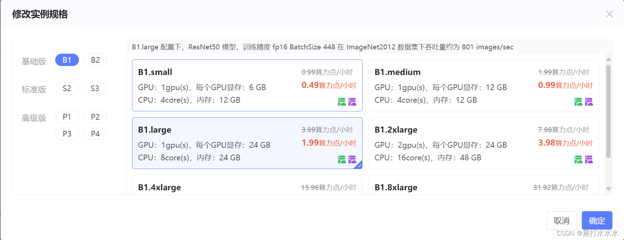Click the green server icon on B1.2xlarge card
The image size is (624, 240).
coord(578,159)
